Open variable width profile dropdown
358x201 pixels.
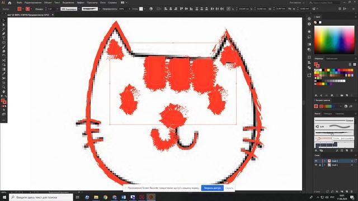coord(79,9)
